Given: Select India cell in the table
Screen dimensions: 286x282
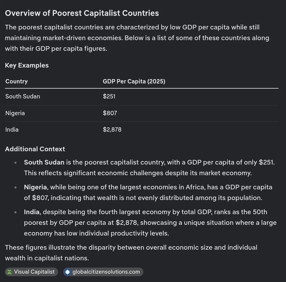Looking at the screenshot, I should click(x=12, y=130).
